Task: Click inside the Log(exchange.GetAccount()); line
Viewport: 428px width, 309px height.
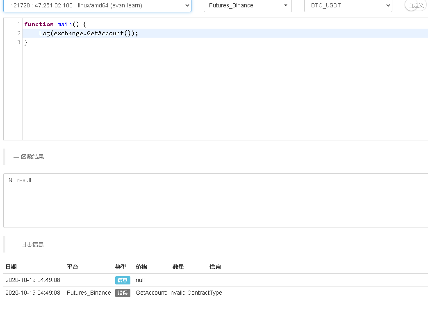Action: pyautogui.click(x=89, y=33)
